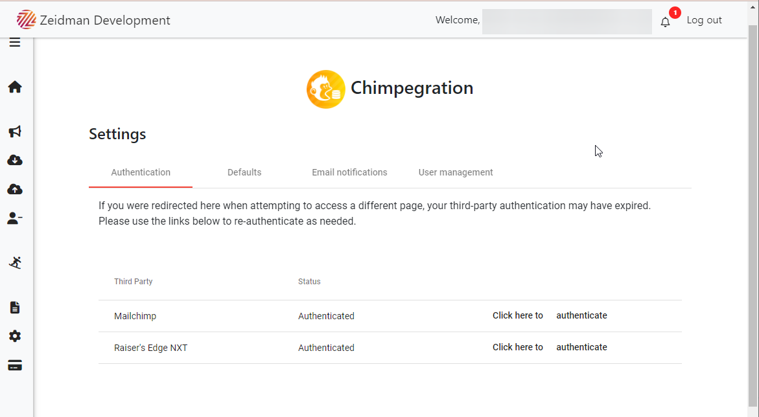Click the Zeidman Development logo icon
The image size is (759, 417).
26,20
